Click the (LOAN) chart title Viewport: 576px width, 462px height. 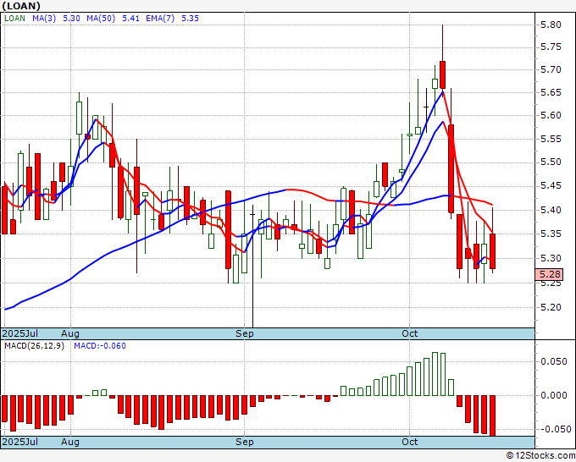pyautogui.click(x=21, y=6)
